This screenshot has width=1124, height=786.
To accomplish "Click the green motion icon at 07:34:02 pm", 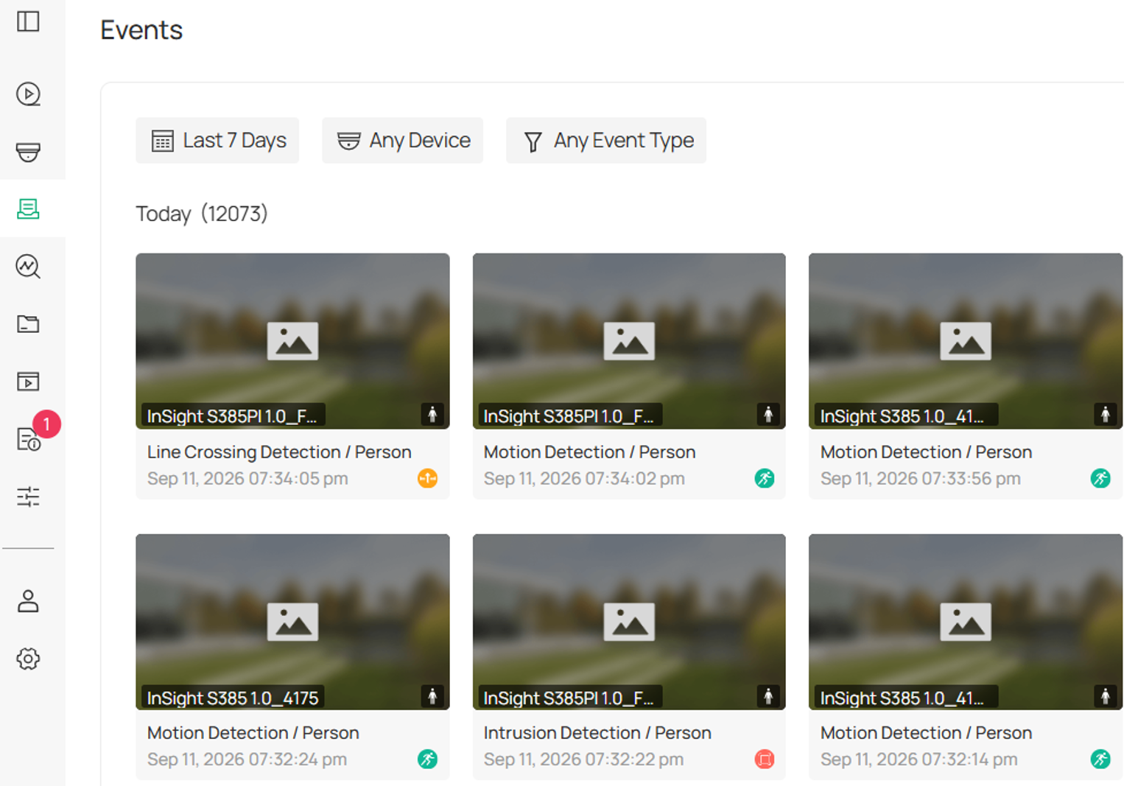I will point(765,479).
